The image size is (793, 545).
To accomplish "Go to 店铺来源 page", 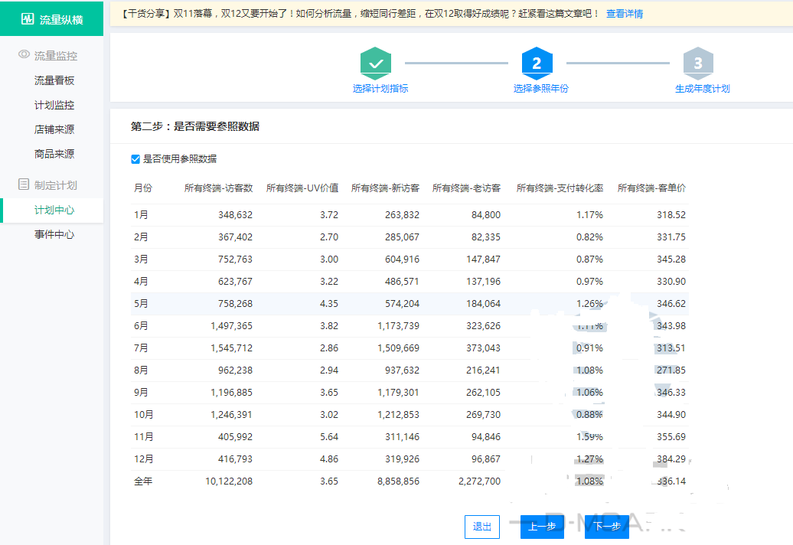I will click(x=54, y=129).
